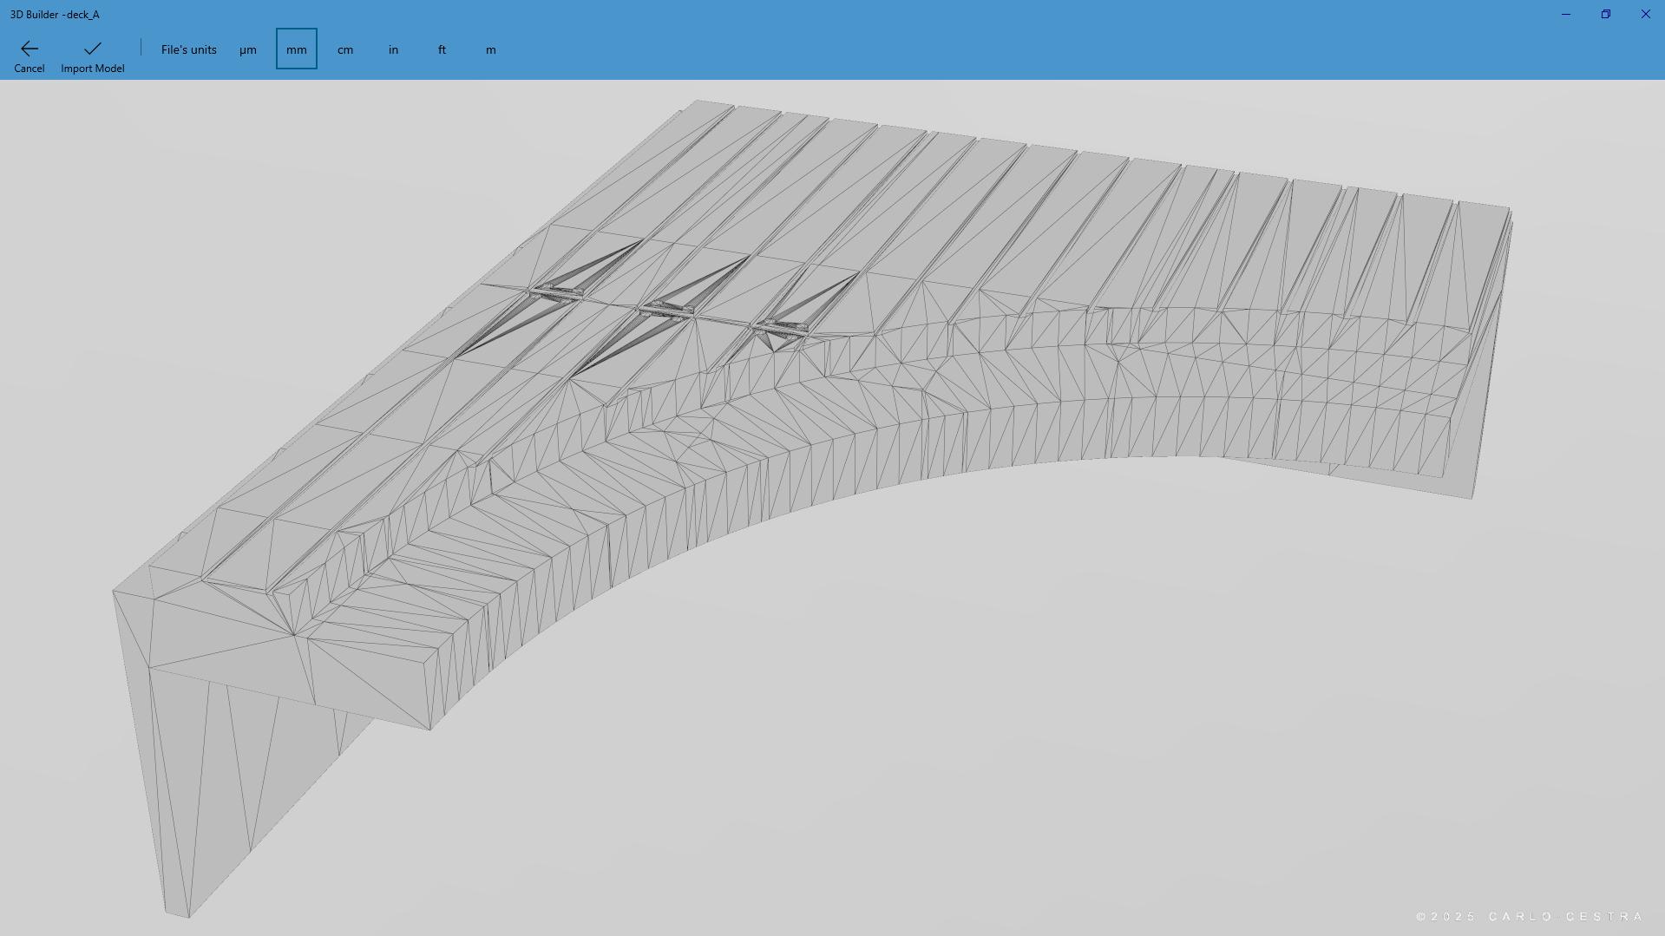Click the Cancel back arrow icon
The width and height of the screenshot is (1665, 936).
[29, 49]
